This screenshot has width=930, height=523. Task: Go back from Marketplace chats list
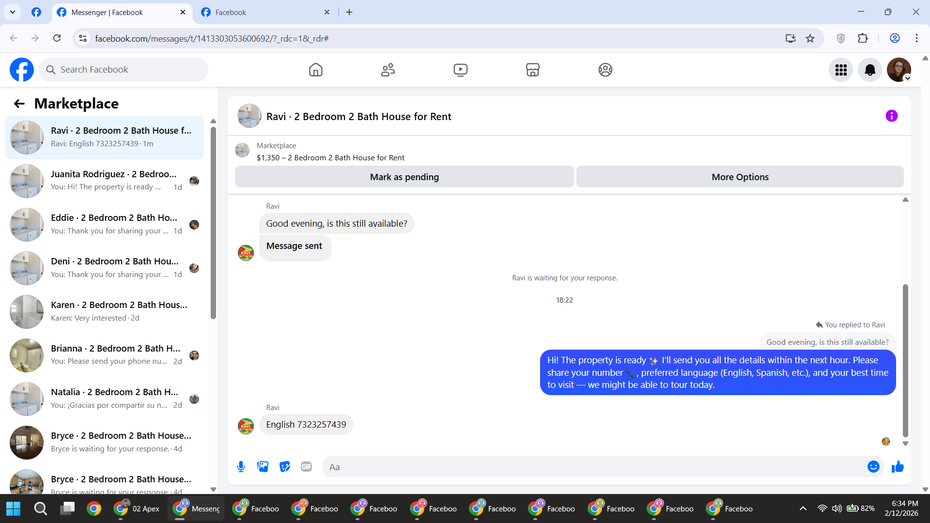pyautogui.click(x=19, y=104)
